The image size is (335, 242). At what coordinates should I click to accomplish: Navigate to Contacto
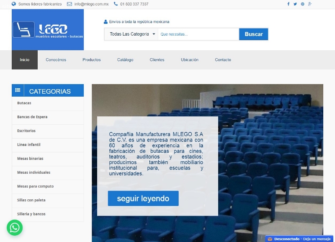(223, 60)
